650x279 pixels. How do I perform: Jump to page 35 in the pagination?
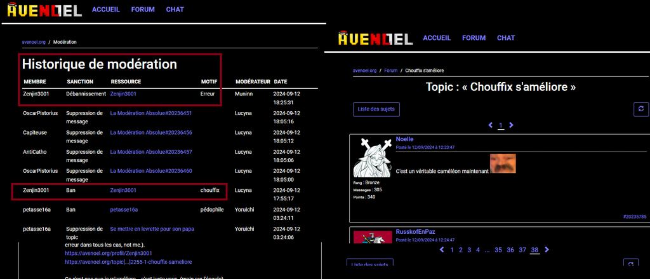point(498,250)
